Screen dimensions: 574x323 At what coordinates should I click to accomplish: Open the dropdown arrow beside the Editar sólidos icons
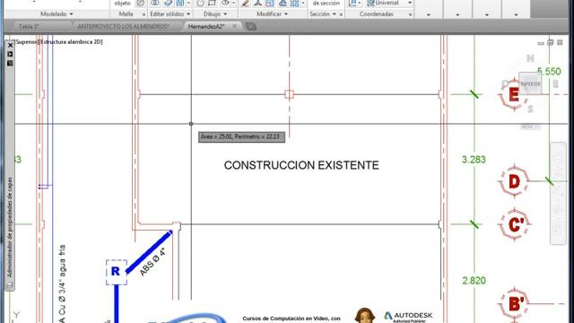tap(188, 3)
